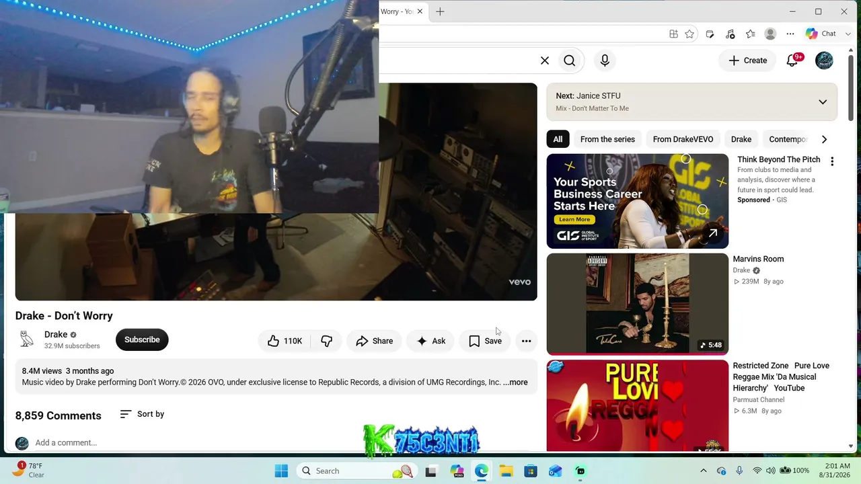Dislike the Drake video
The height and width of the screenshot is (484, 861).
326,341
